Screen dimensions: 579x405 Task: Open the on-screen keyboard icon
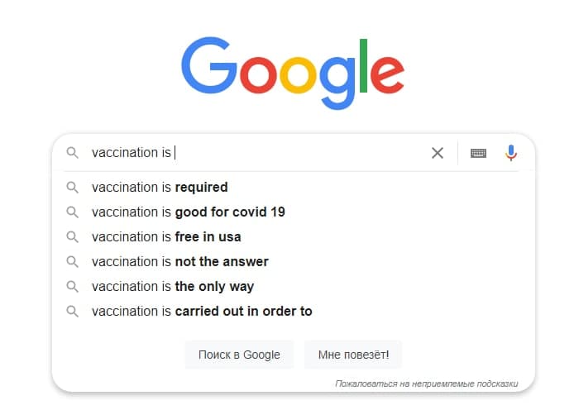[x=478, y=153]
